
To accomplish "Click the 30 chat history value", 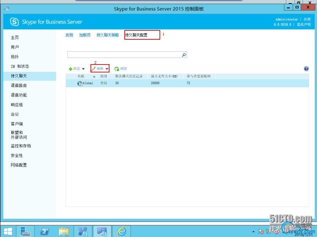I will pos(117,83).
